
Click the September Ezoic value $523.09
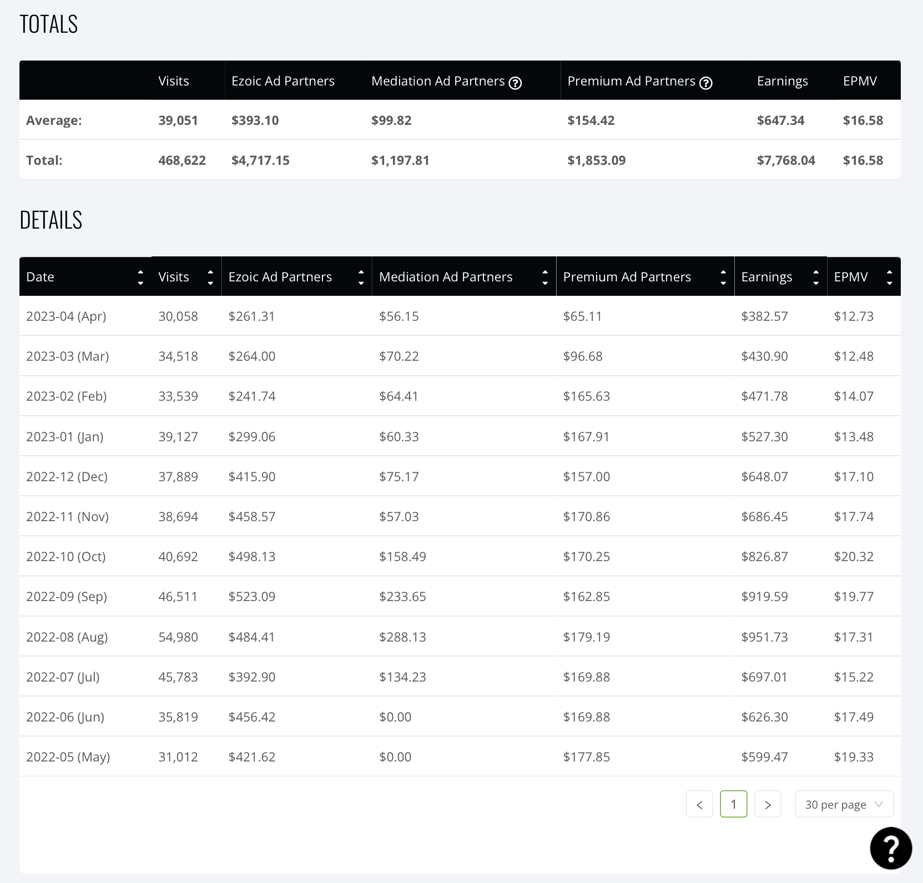[252, 597]
